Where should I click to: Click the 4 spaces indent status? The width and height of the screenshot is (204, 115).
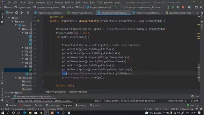click(x=184, y=109)
